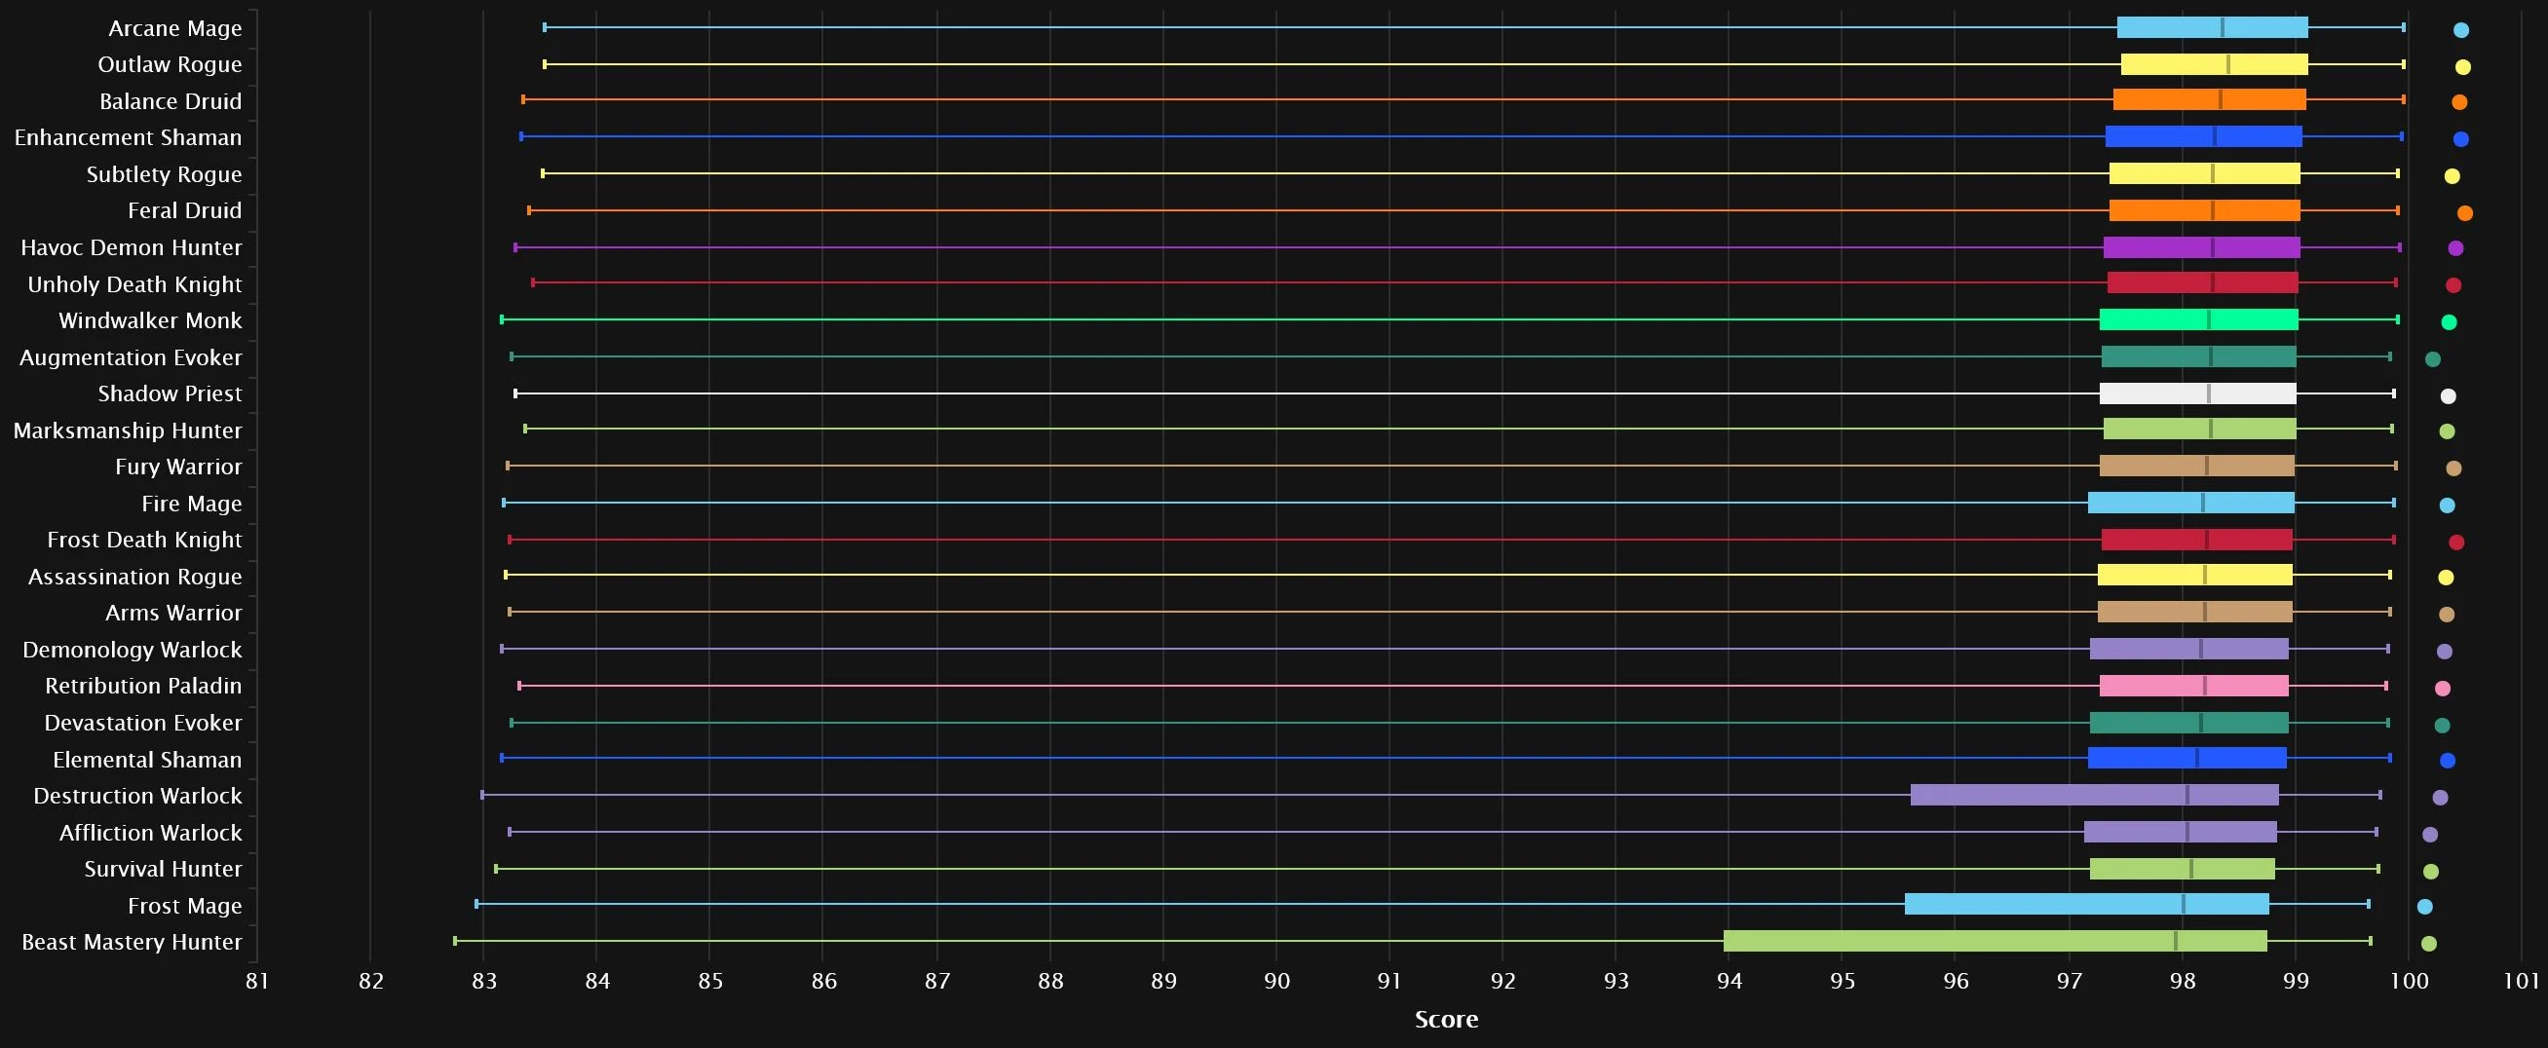Click the Frost Death Knight label
The image size is (2548, 1048).
[144, 541]
